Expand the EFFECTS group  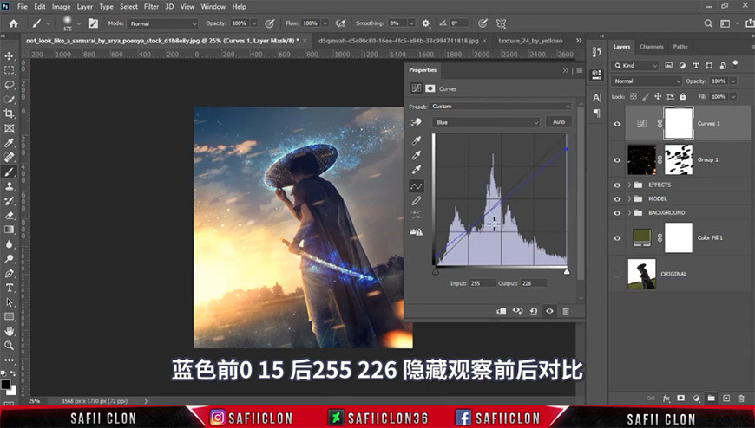629,185
